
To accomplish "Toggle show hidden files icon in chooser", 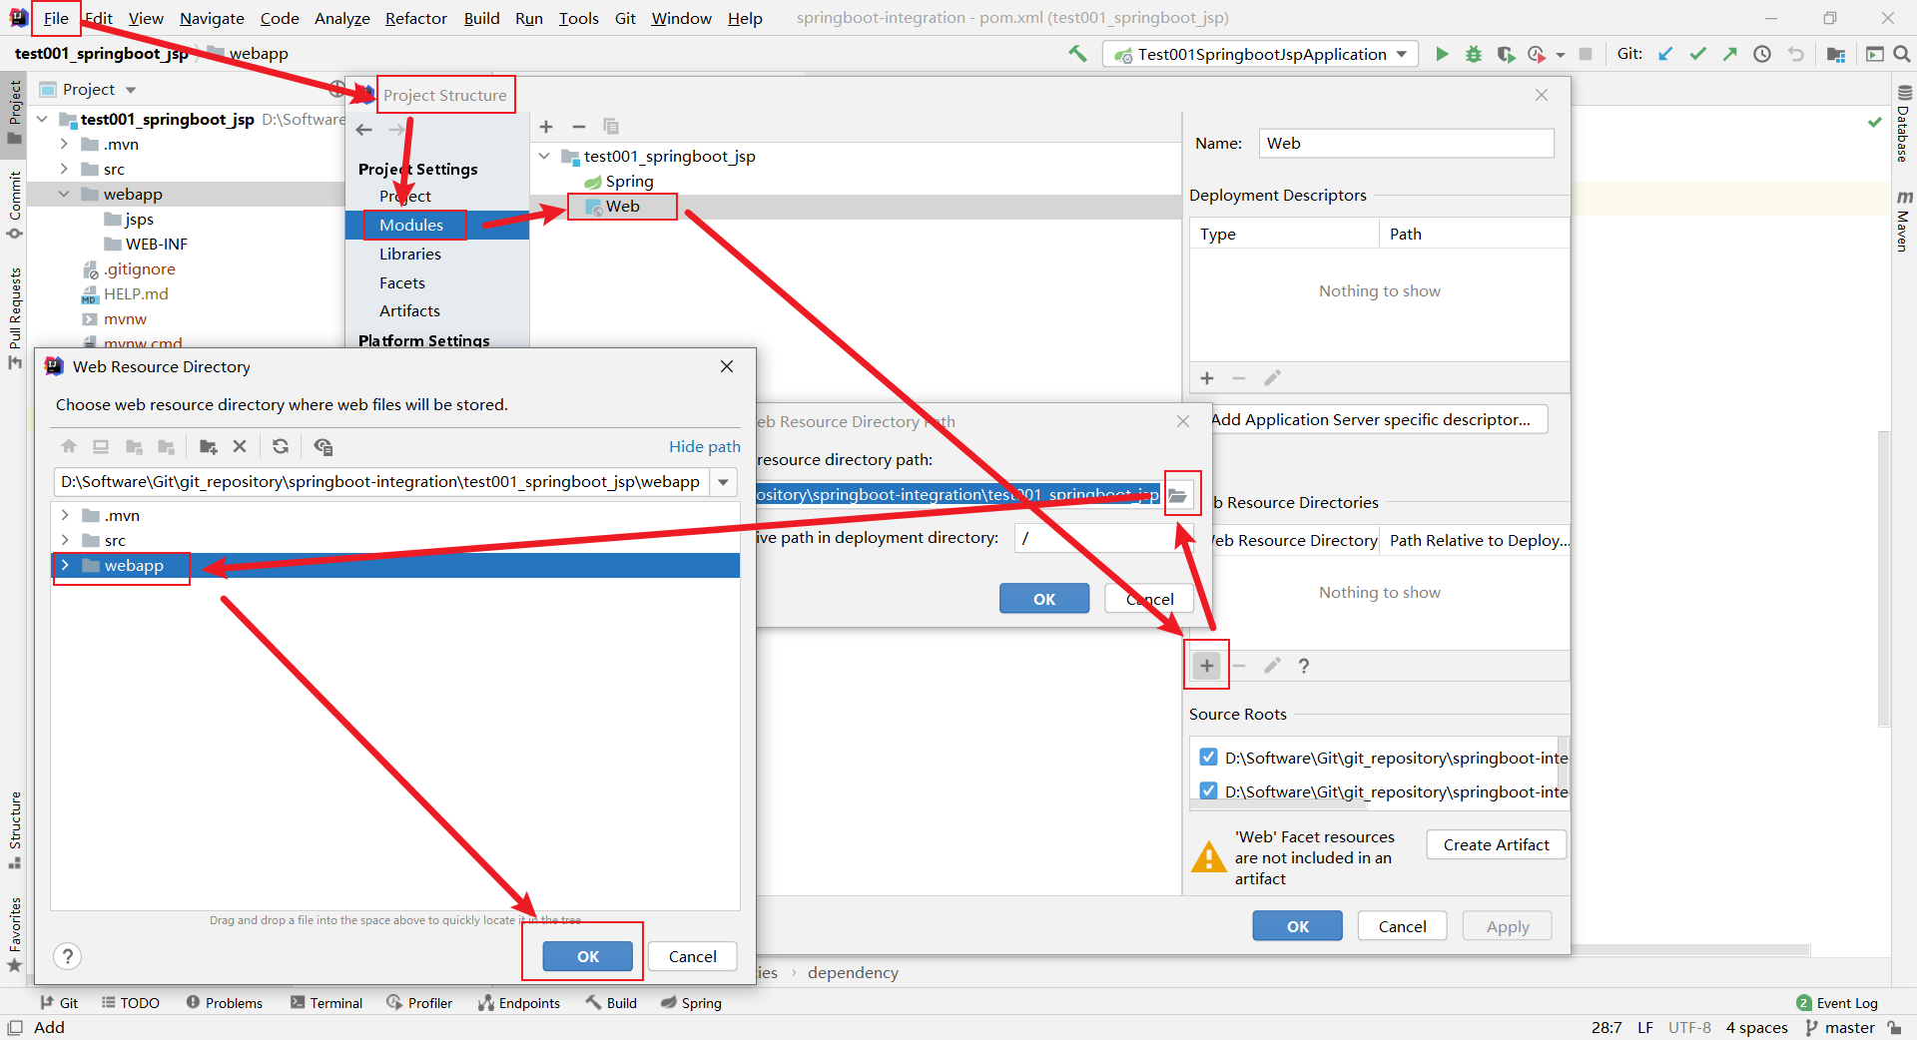I will click(322, 446).
